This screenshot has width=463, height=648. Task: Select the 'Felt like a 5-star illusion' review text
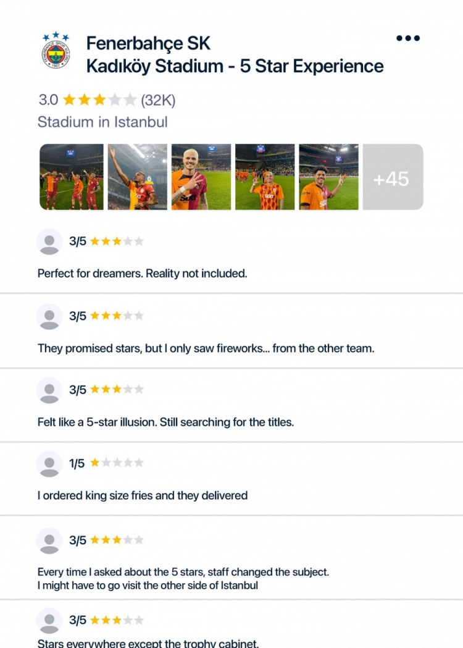[x=165, y=423]
